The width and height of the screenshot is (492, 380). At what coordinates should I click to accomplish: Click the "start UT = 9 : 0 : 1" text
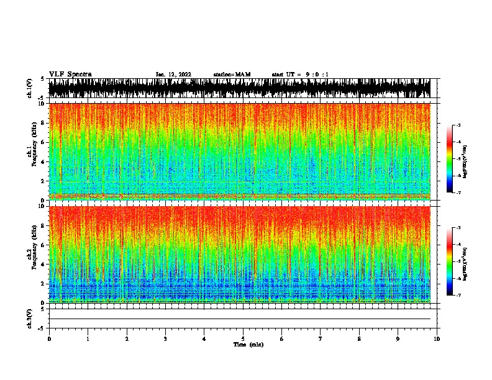pos(300,75)
